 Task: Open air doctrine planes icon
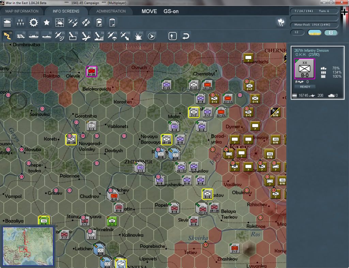pyautogui.click(x=73, y=23)
